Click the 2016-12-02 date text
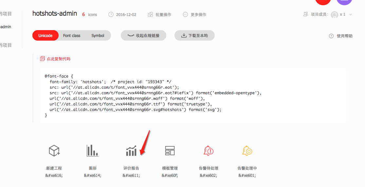Viewport: 365px width, 187px height. coord(126,14)
